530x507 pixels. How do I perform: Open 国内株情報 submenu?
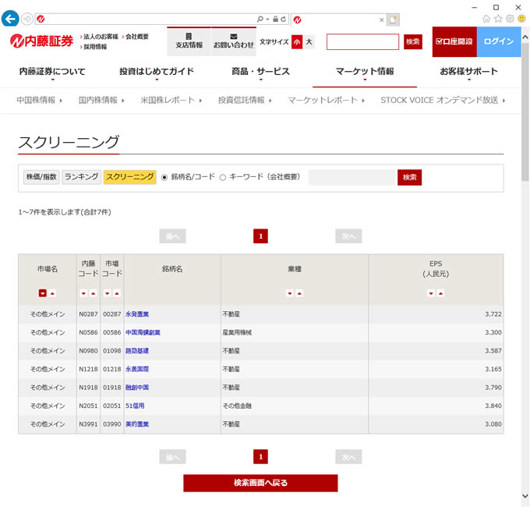pos(101,100)
